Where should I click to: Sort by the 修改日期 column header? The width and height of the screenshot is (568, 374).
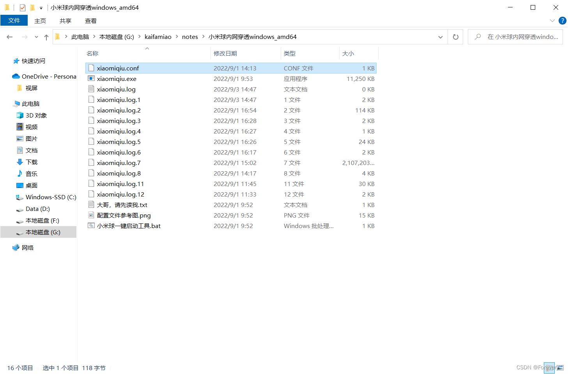point(225,54)
